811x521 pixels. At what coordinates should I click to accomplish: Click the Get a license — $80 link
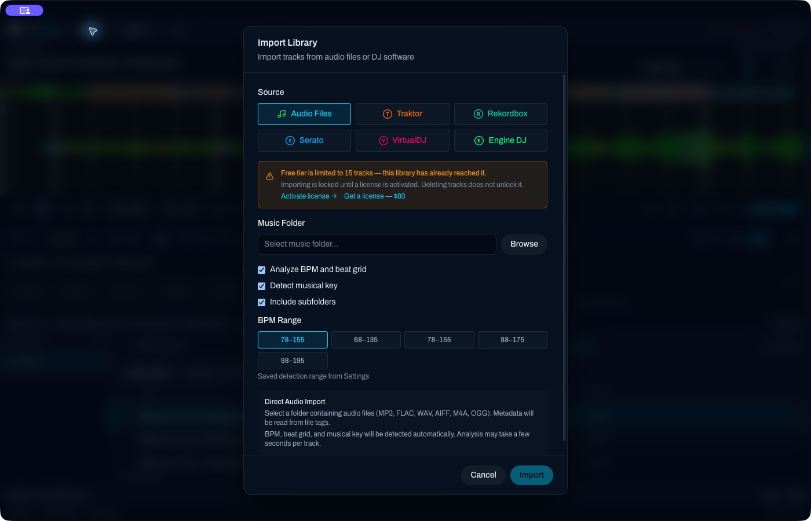coord(375,196)
